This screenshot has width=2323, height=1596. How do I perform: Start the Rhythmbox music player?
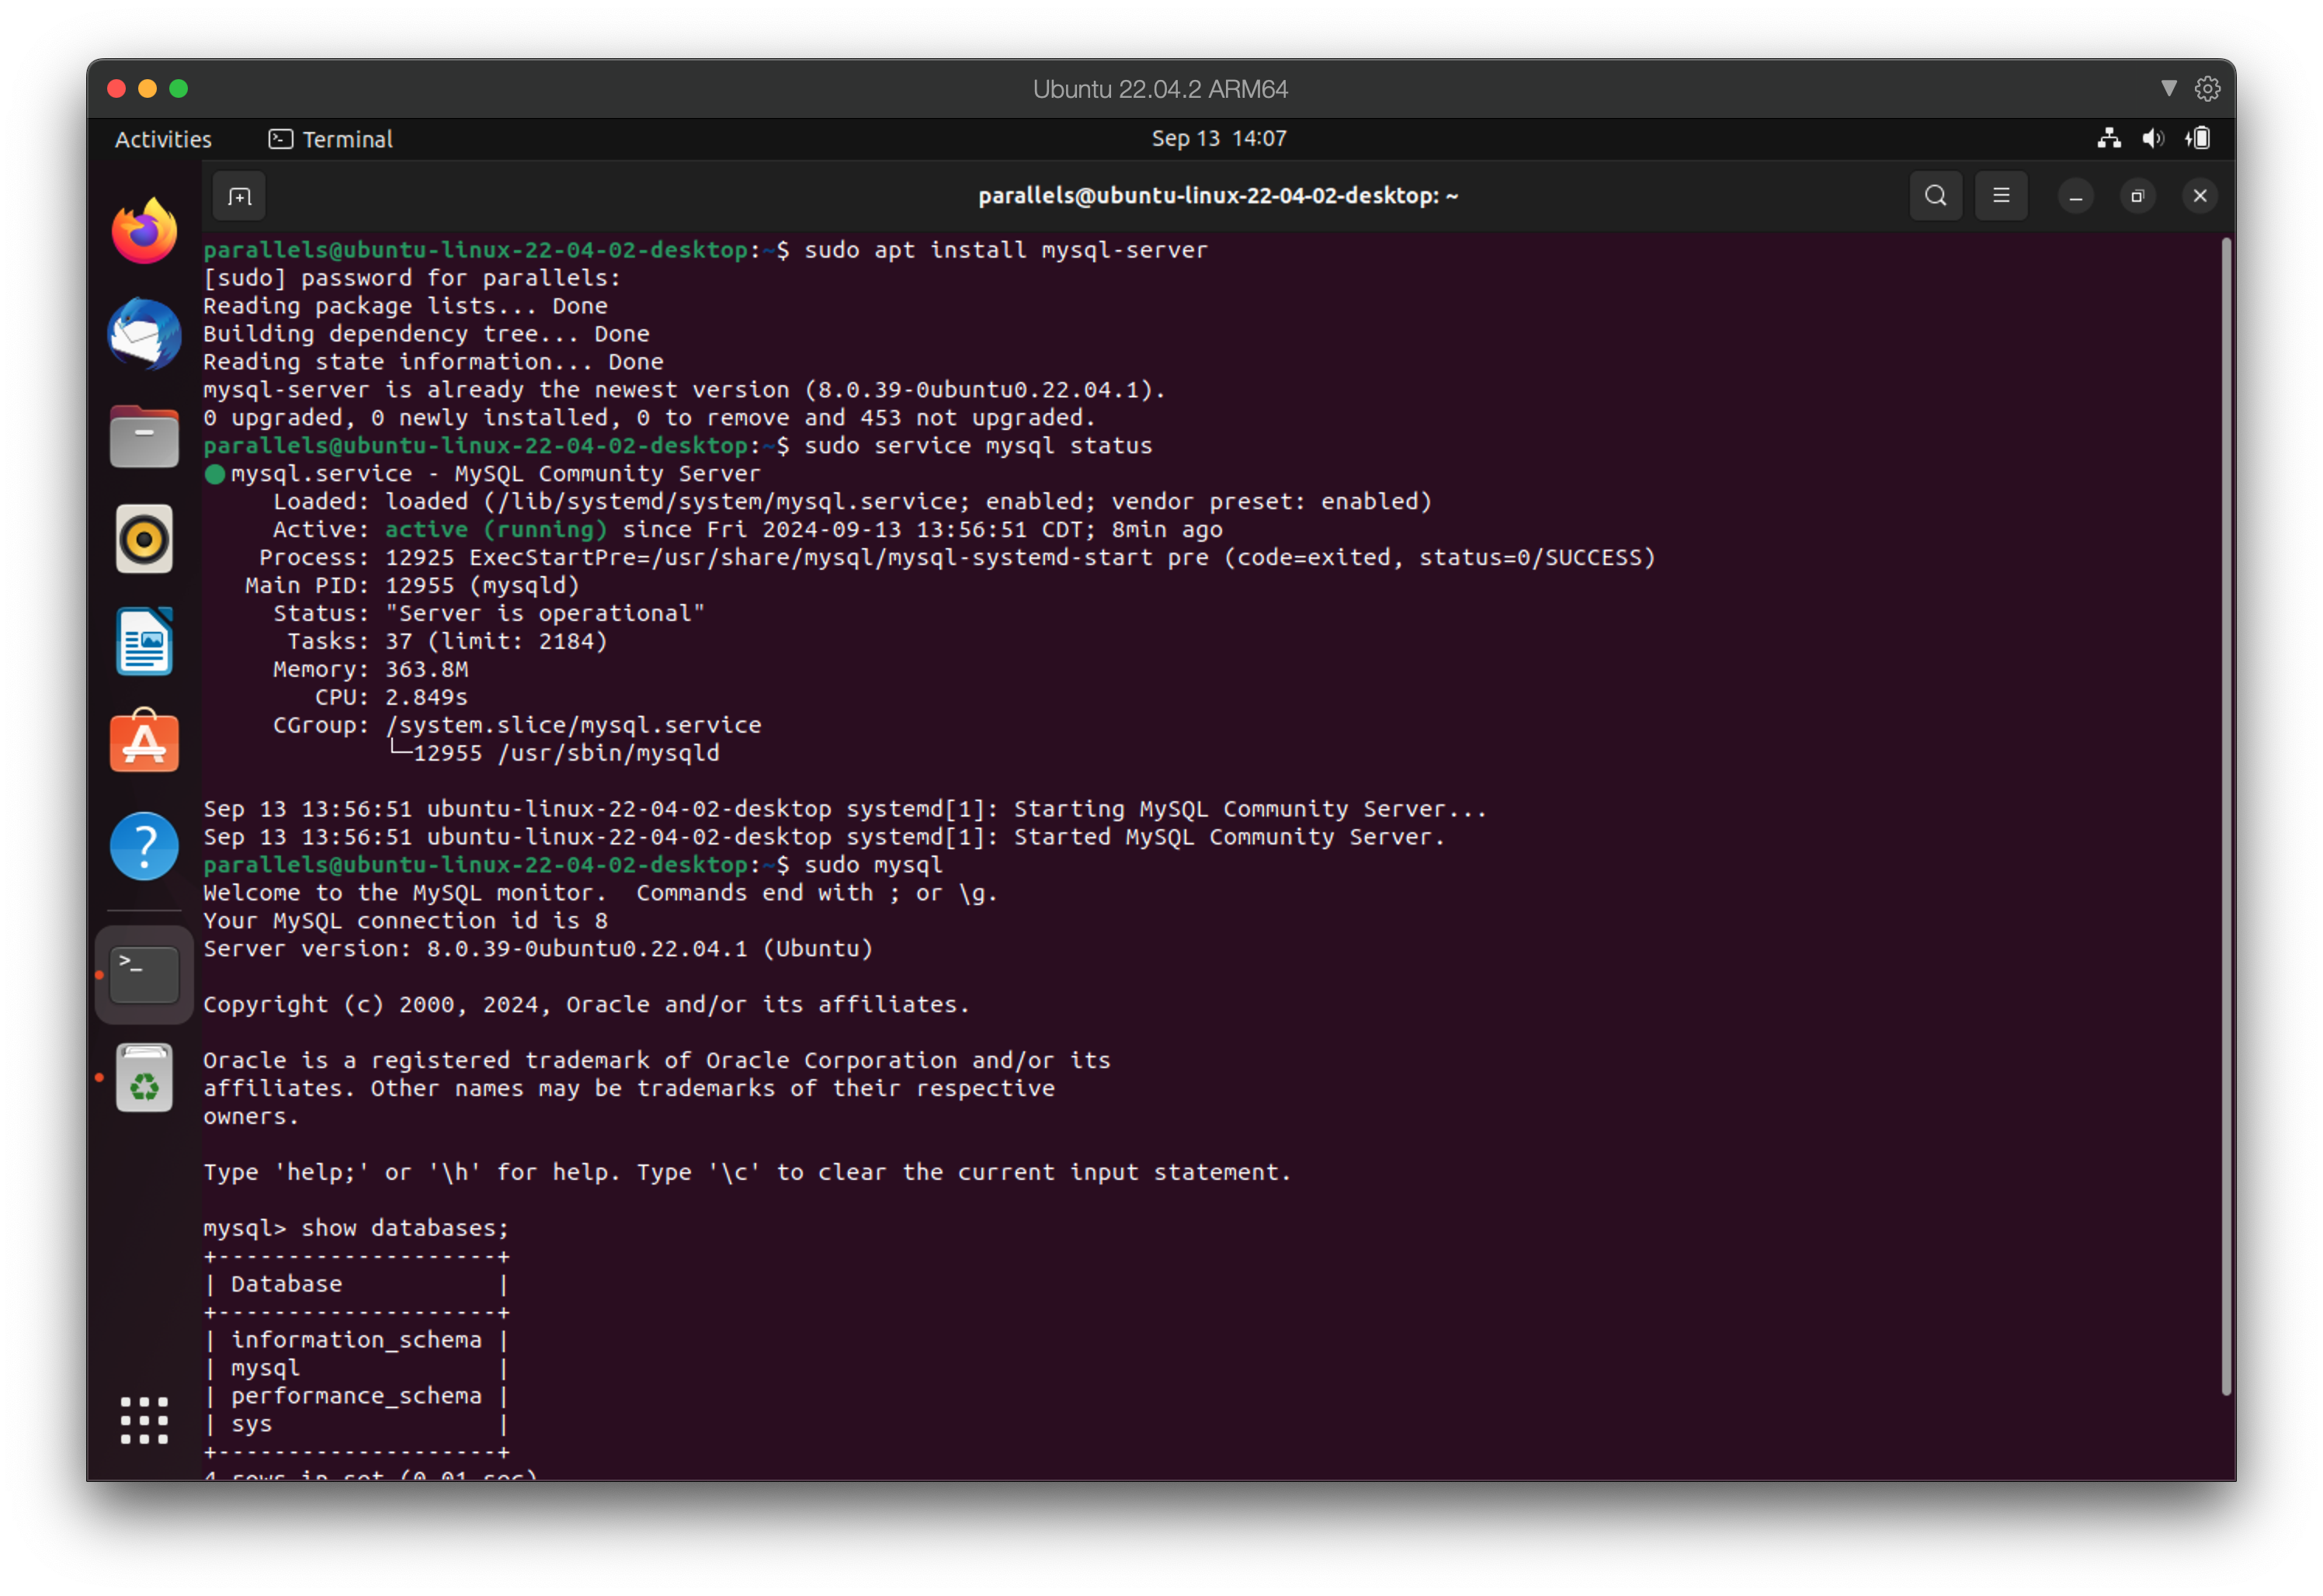pyautogui.click(x=143, y=539)
